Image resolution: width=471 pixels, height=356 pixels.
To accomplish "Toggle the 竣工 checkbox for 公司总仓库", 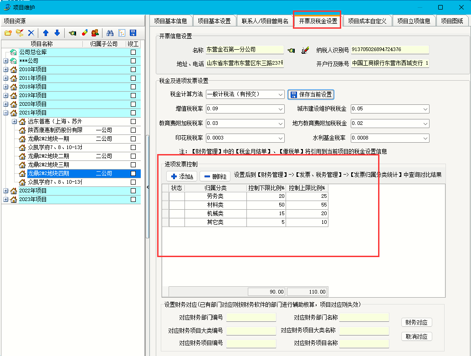I will click(x=133, y=52).
